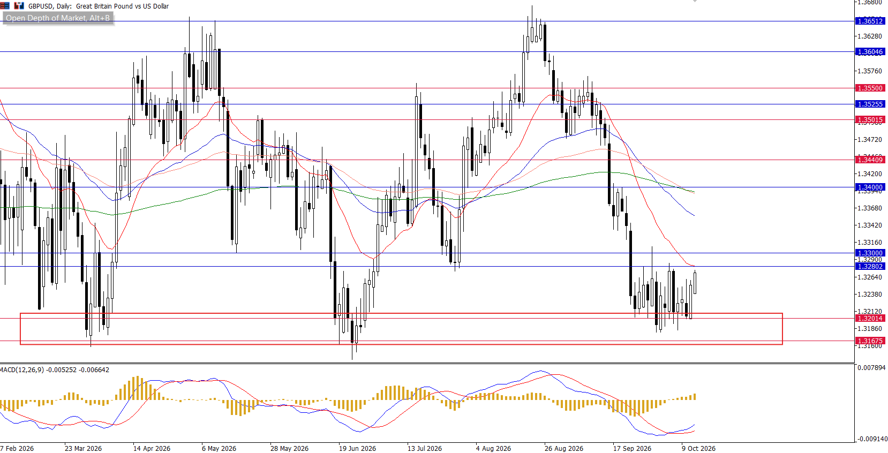The height and width of the screenshot is (453, 888).
Task: Click the 1.34200 price scale value
Action: 870,174
